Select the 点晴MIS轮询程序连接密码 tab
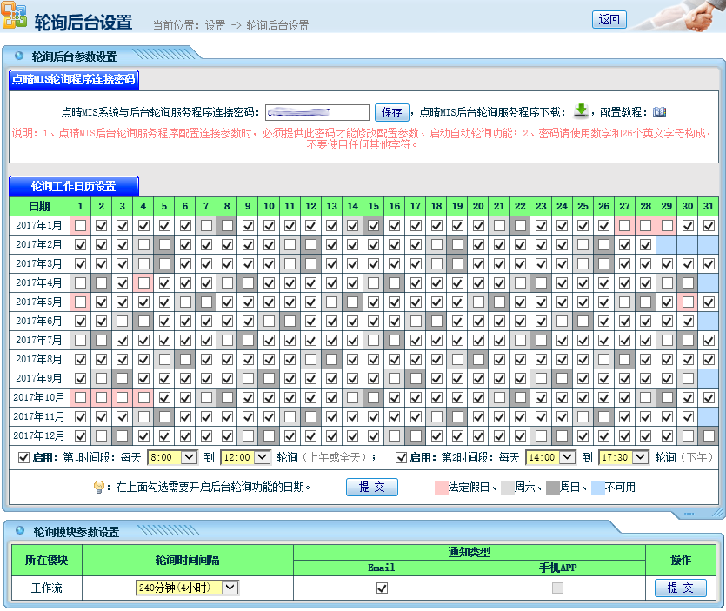Viewport: 726px width, 611px height. pyautogui.click(x=74, y=79)
